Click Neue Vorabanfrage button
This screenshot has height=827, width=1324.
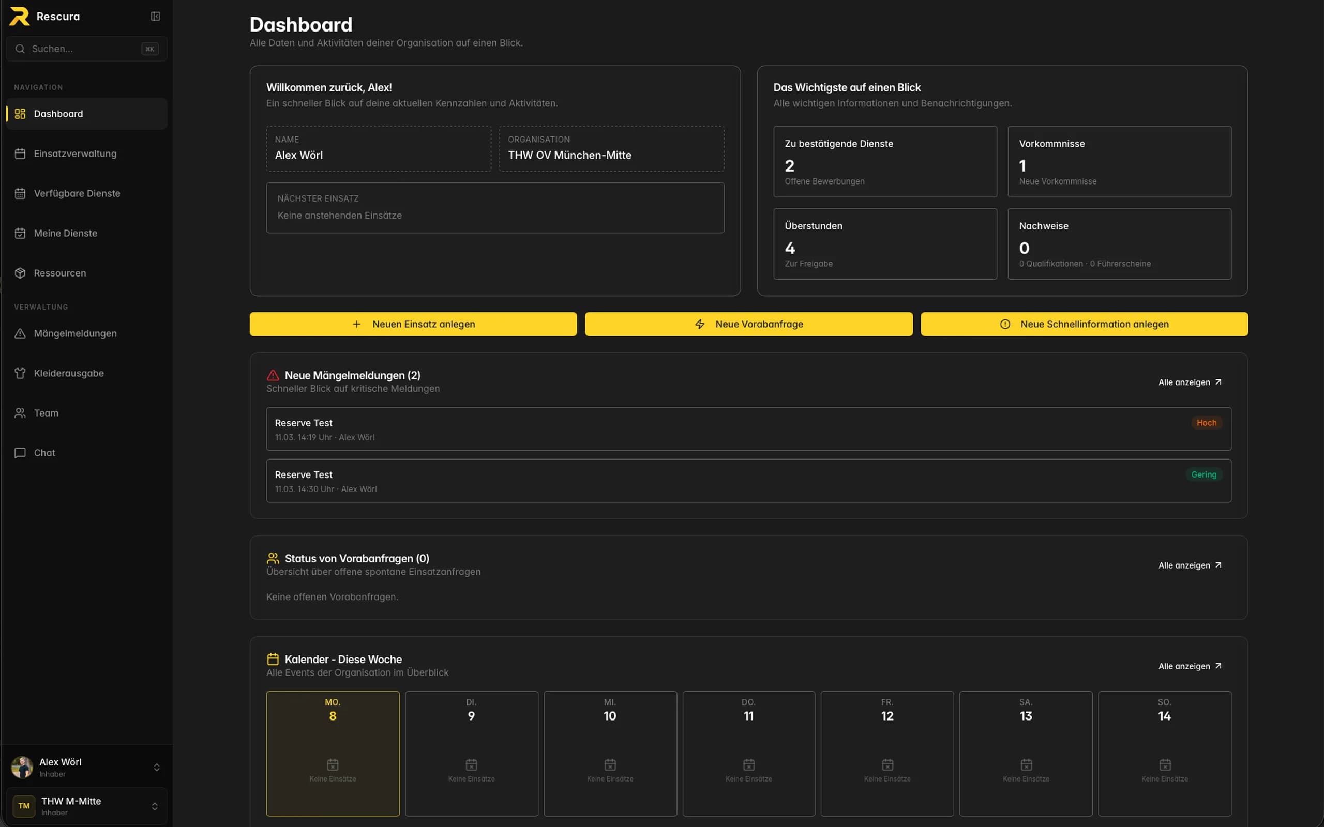coord(748,324)
